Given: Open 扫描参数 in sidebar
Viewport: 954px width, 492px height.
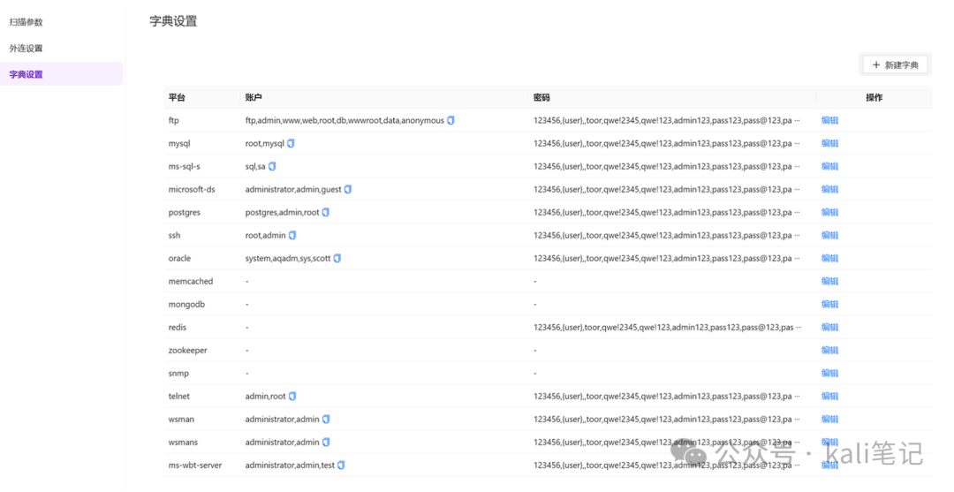Looking at the screenshot, I should [26, 22].
